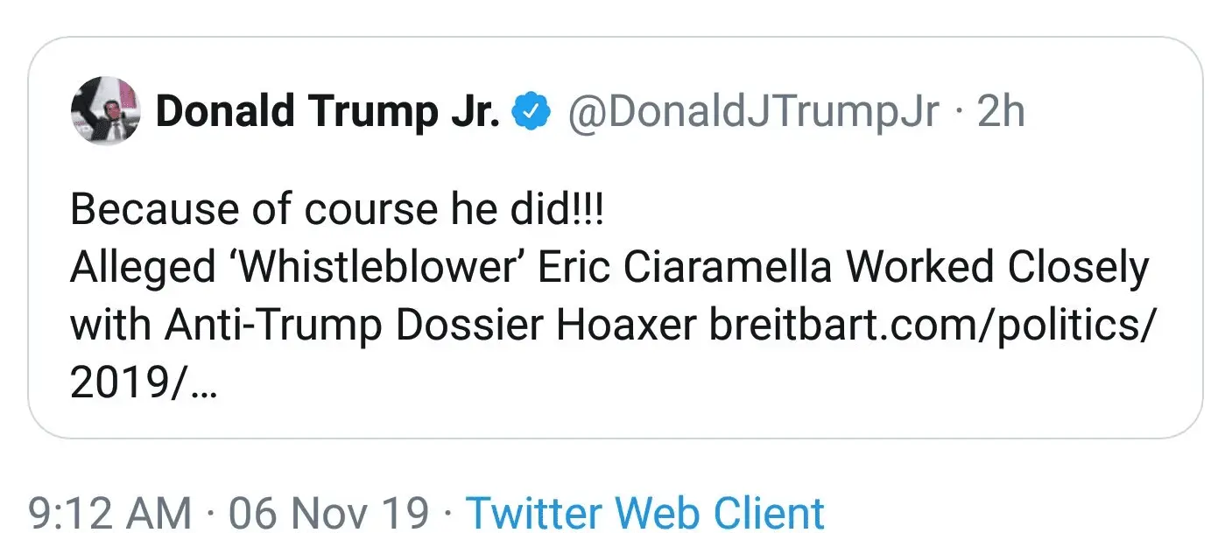Click the "Because of course he did!!!" line
1225x533 pixels.
coord(337,211)
